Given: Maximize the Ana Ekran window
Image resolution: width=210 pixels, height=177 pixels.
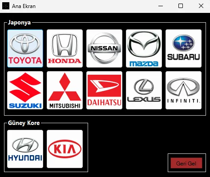Looking at the screenshot, I should [x=181, y=6].
